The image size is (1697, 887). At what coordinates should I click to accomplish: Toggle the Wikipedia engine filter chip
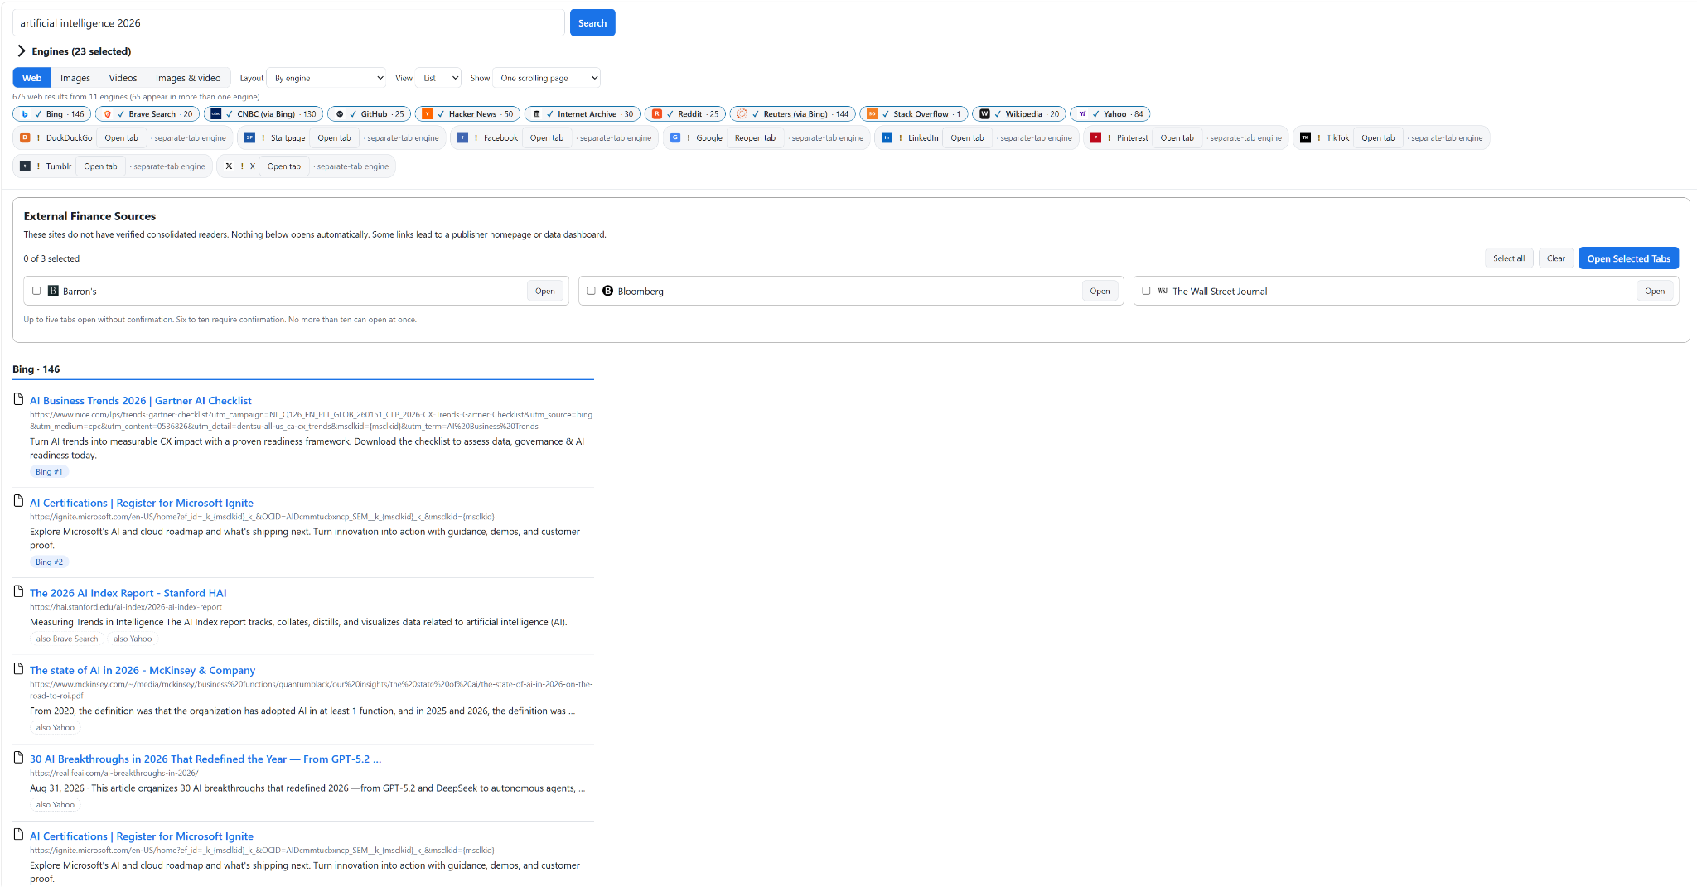[x=1019, y=113]
